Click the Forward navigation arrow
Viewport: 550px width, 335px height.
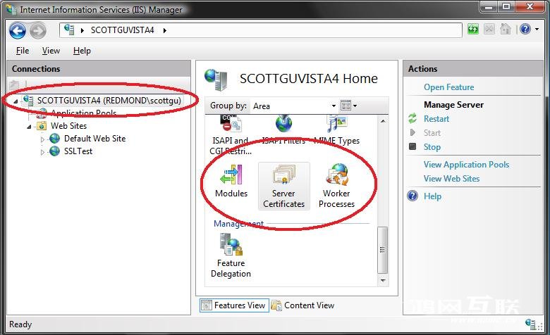[37, 31]
